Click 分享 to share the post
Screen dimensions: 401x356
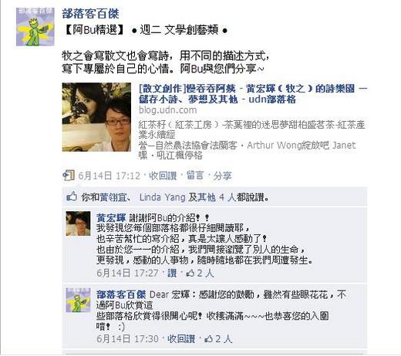coord(222,176)
